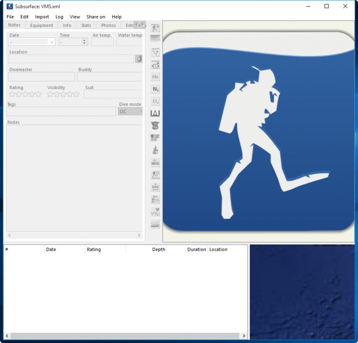Sort dive list by Duration column
358x343 pixels.
point(187,249)
